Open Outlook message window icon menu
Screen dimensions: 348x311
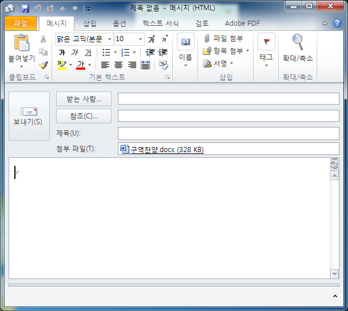pos(10,9)
